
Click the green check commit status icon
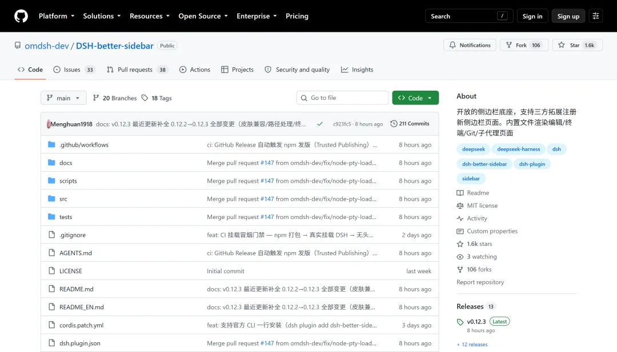coord(320,124)
